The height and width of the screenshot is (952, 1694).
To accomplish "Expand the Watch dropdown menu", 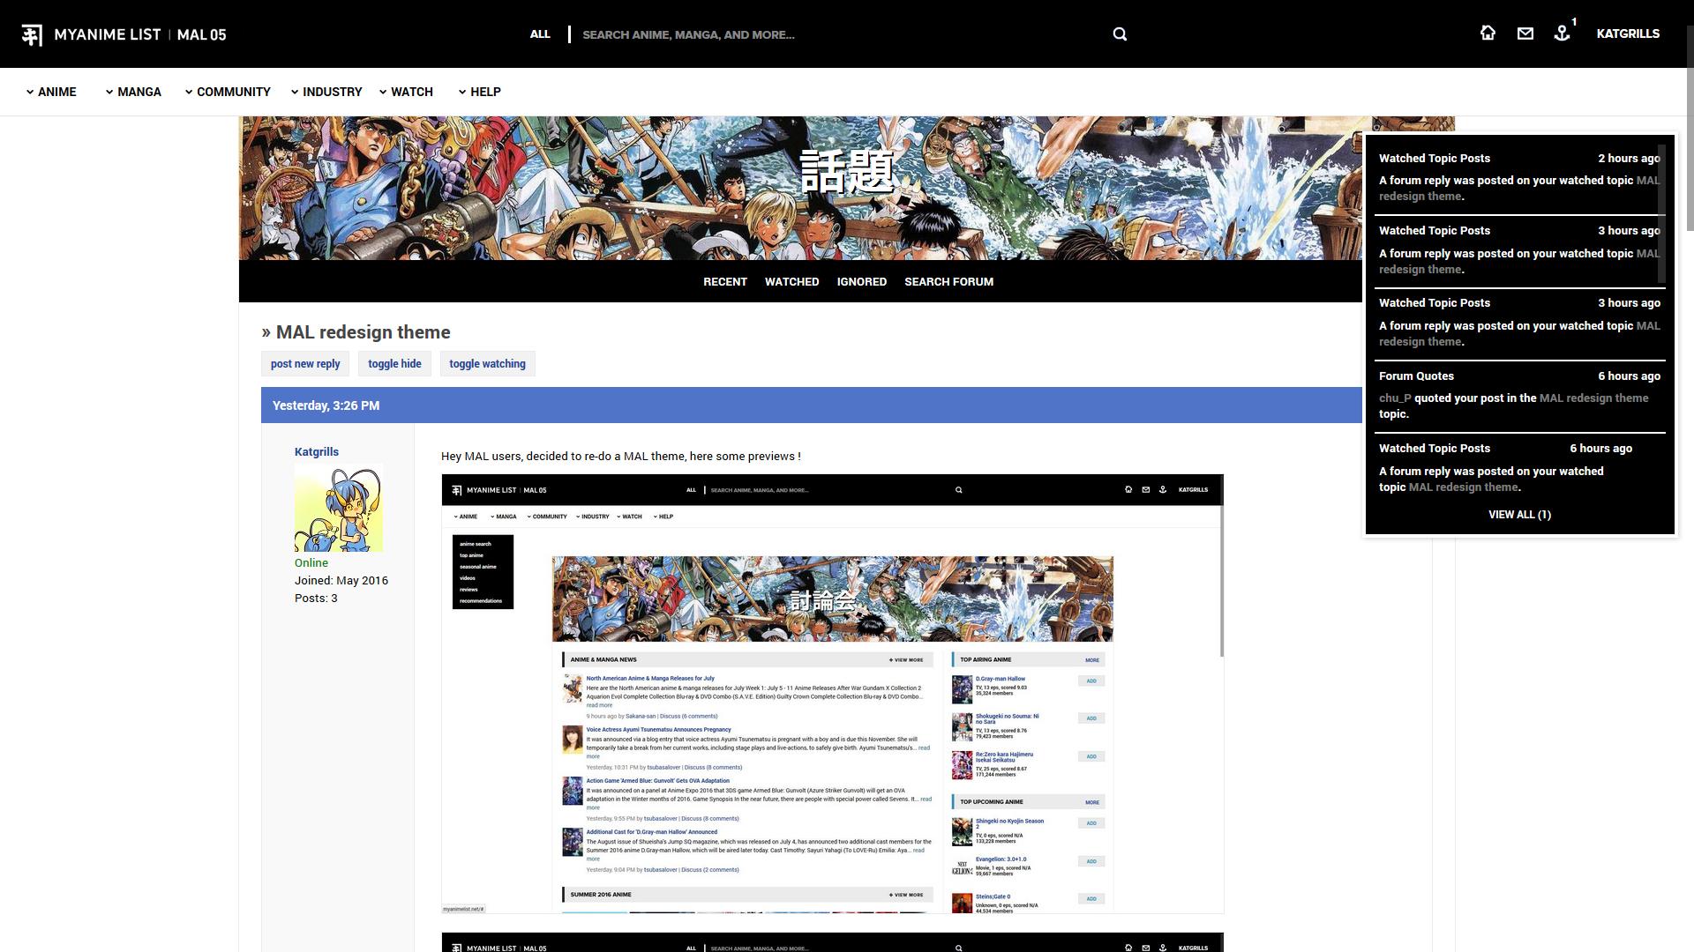I will click(406, 92).
